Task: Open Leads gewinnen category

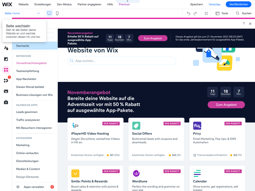Action: [27, 112]
